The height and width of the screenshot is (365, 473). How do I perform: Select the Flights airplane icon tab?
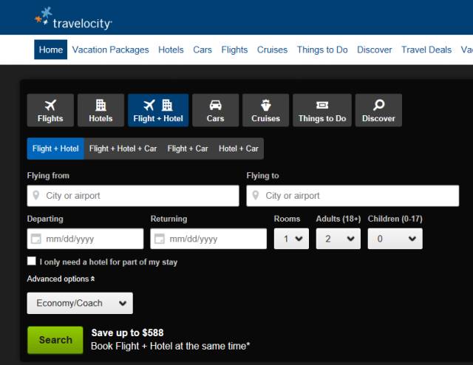click(50, 110)
